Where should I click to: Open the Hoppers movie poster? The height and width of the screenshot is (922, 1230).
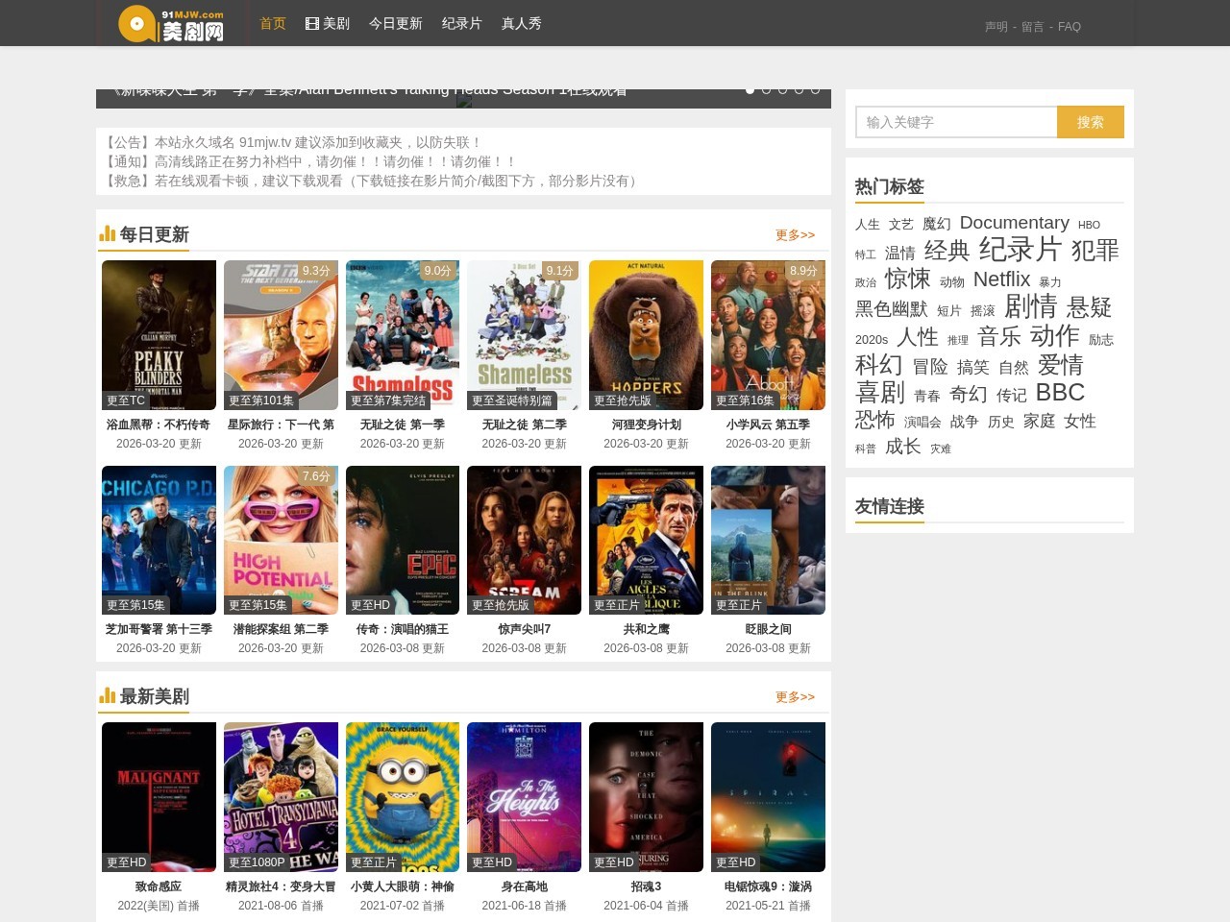click(x=646, y=335)
